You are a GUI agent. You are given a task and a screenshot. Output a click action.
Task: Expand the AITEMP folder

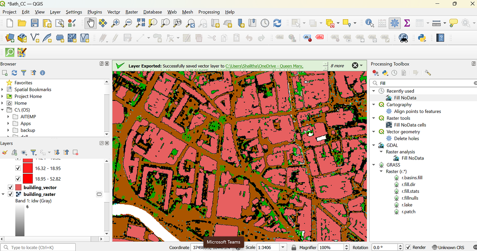(9, 117)
